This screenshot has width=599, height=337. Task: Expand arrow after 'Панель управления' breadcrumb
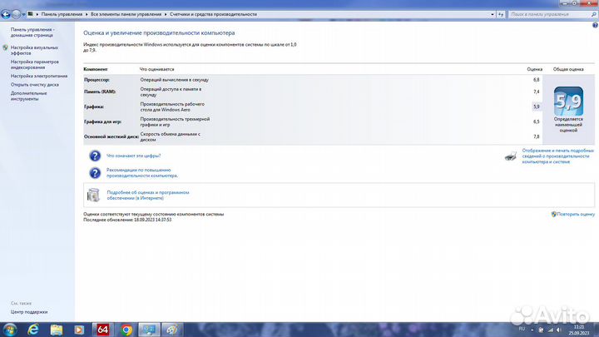(x=87, y=14)
